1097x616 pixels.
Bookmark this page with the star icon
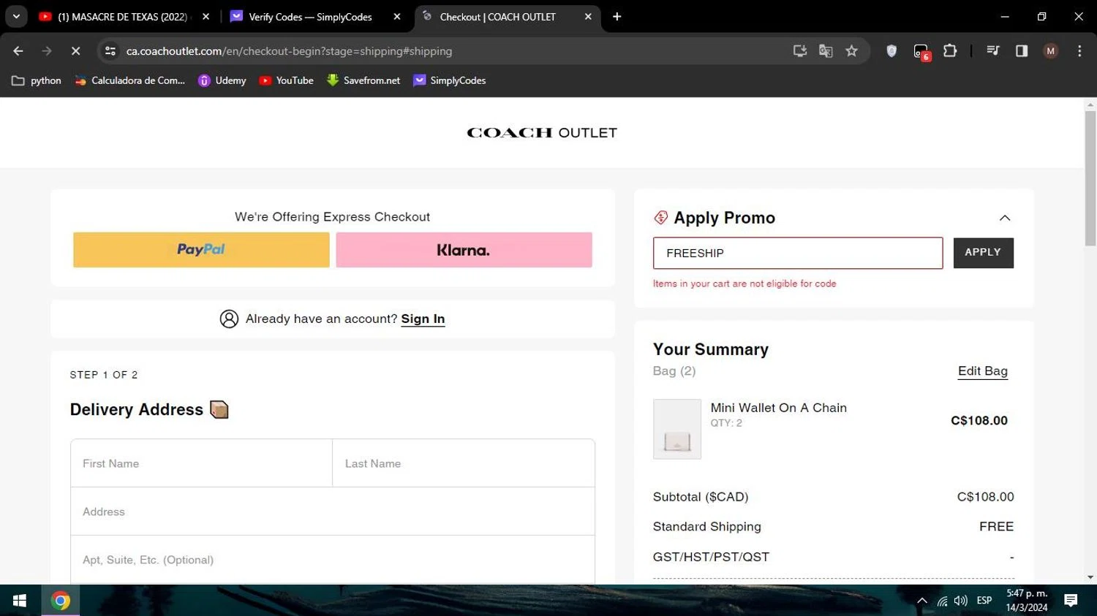click(851, 51)
